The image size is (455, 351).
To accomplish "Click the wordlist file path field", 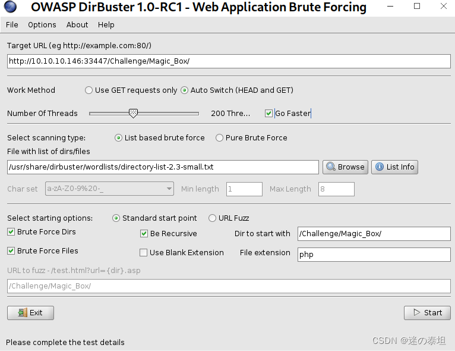I will coord(163,167).
